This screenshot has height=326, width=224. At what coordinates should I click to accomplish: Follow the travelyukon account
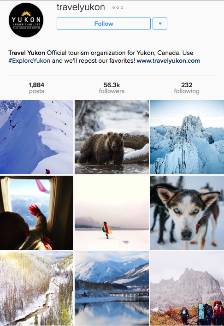(x=104, y=24)
